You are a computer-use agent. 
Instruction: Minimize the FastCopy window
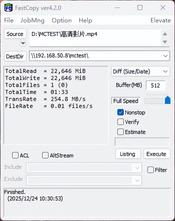(117, 7)
